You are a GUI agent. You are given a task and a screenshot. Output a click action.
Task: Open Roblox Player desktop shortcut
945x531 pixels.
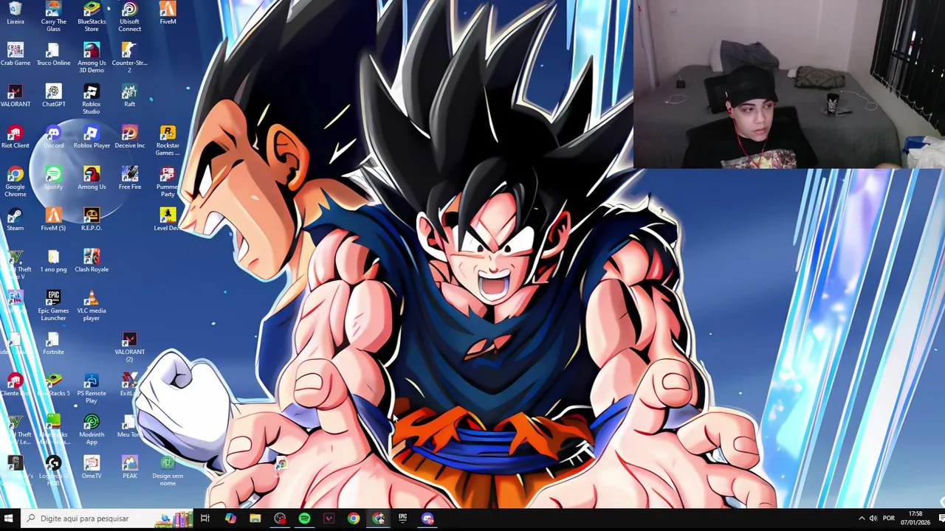[x=92, y=137]
